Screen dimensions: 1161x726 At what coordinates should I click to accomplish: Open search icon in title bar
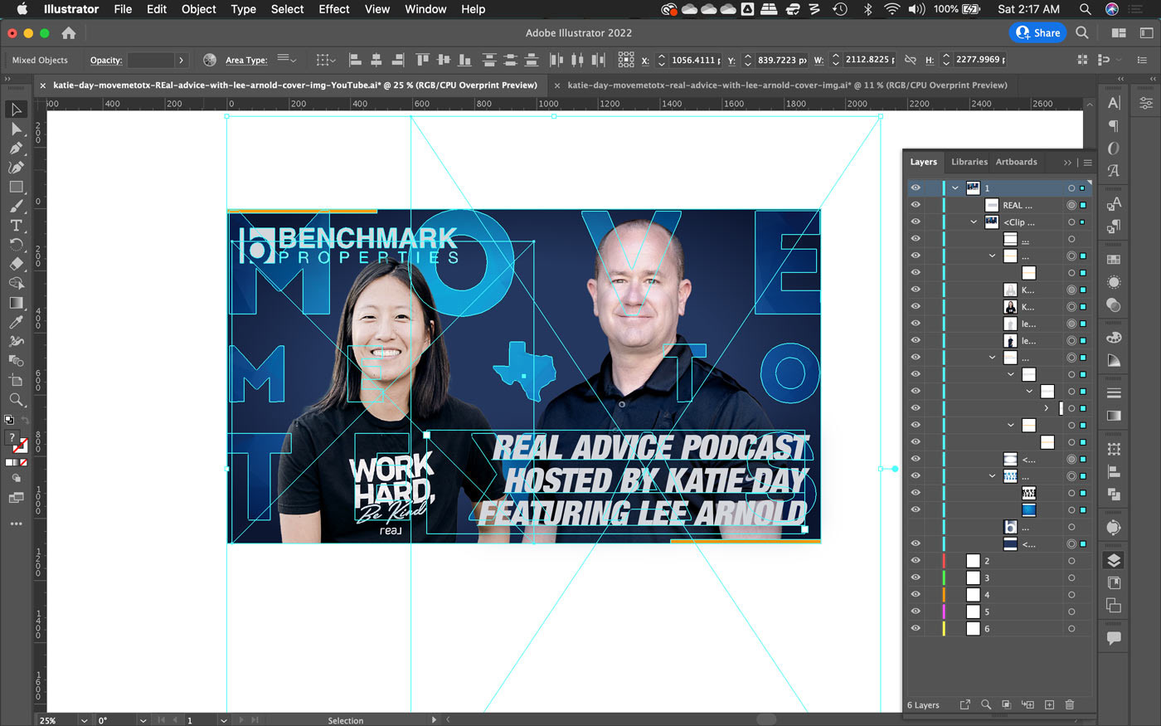(1082, 33)
